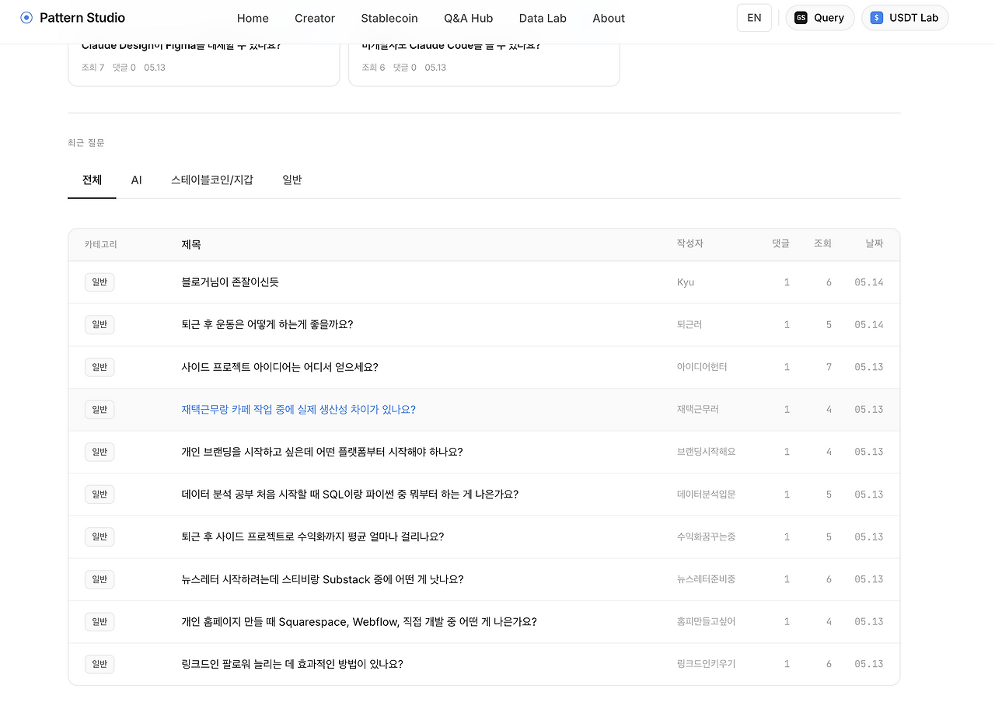Click the 일반 tag in the 아이디어헌터 row
Viewport: 995px width, 706px height.
coord(99,367)
